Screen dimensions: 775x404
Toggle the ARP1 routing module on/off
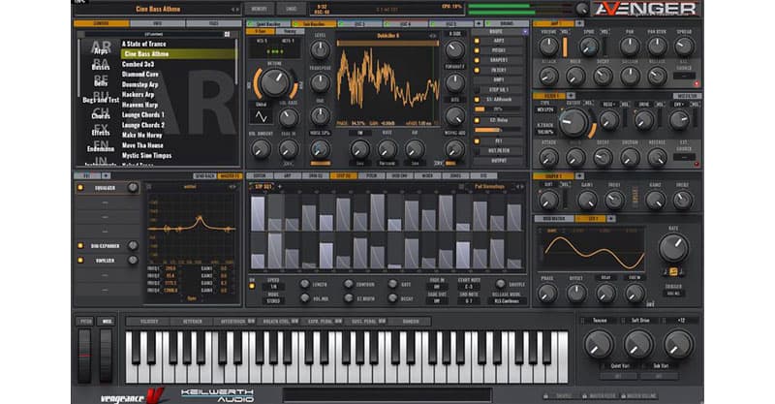tap(477, 43)
